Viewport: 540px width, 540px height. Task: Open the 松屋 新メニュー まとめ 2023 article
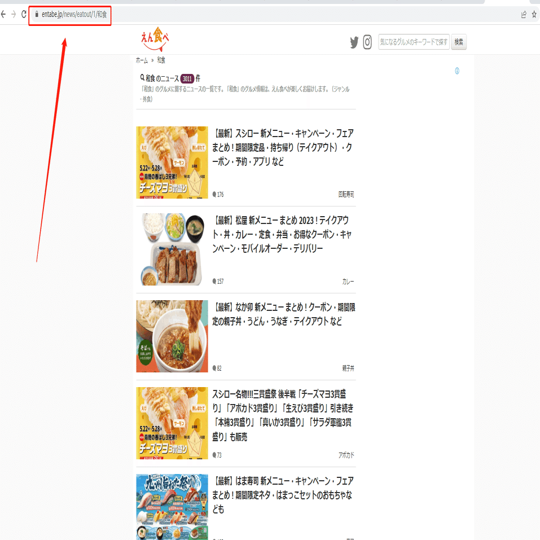tap(282, 235)
